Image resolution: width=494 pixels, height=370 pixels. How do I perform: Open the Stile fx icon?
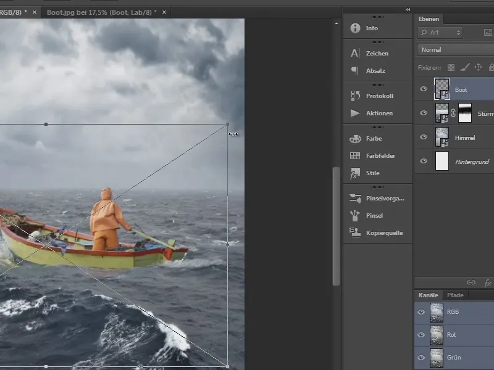tap(355, 173)
